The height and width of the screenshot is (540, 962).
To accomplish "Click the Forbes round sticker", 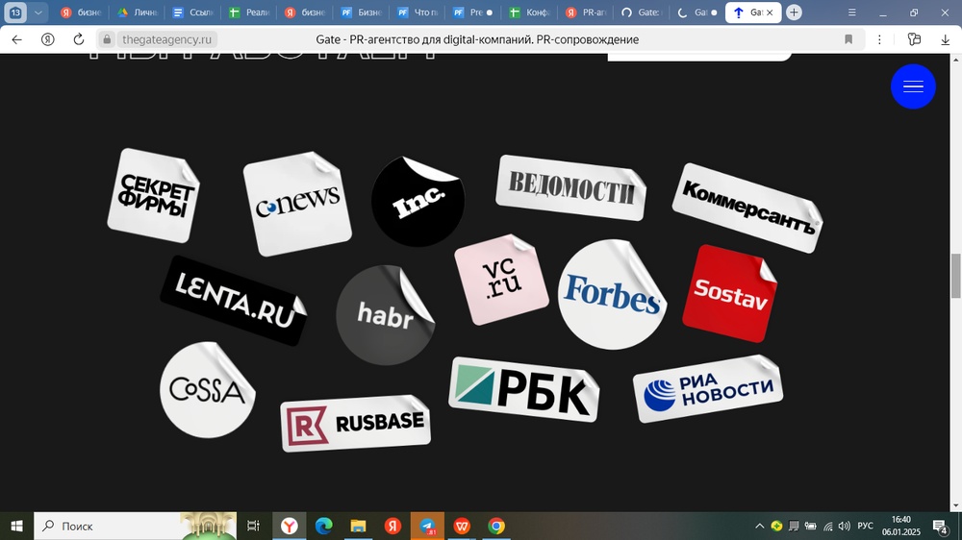I will tap(612, 295).
